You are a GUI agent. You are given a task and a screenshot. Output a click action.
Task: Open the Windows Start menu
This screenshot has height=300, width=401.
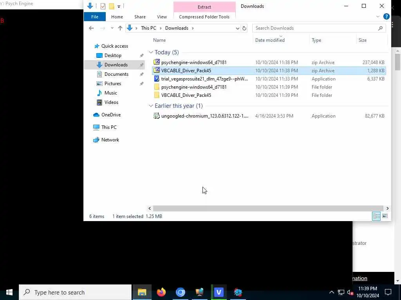click(9, 292)
